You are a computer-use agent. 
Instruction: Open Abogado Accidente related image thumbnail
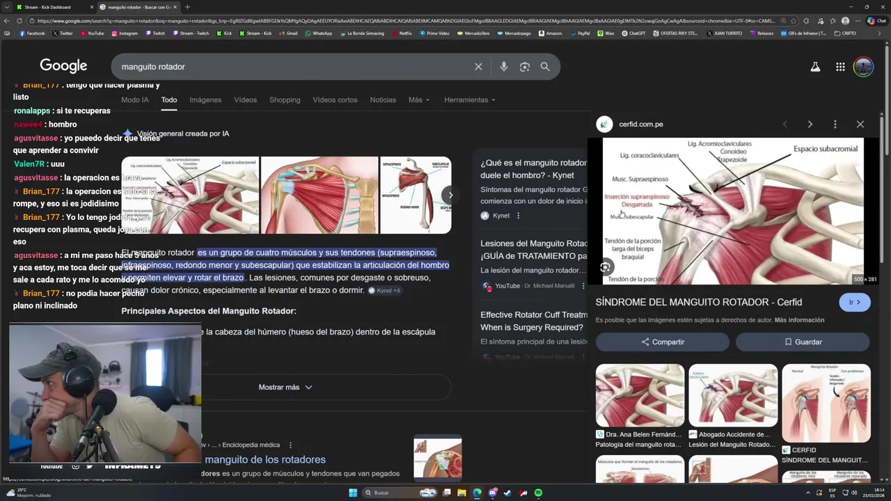[x=733, y=395]
